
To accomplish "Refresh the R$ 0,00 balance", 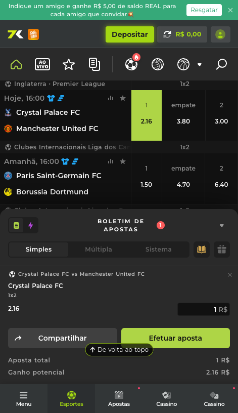I will point(167,34).
